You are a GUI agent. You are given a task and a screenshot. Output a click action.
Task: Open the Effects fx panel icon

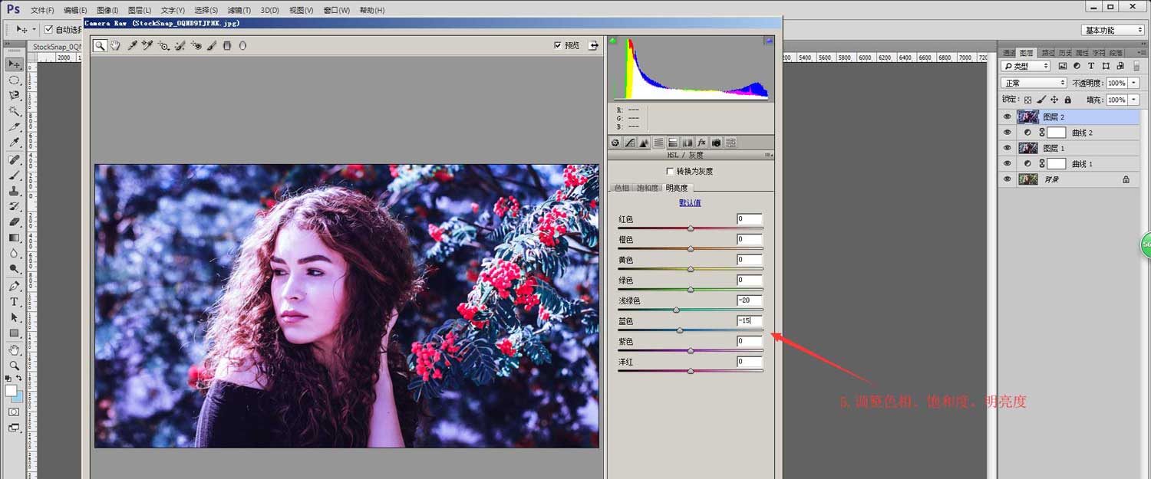(x=701, y=143)
